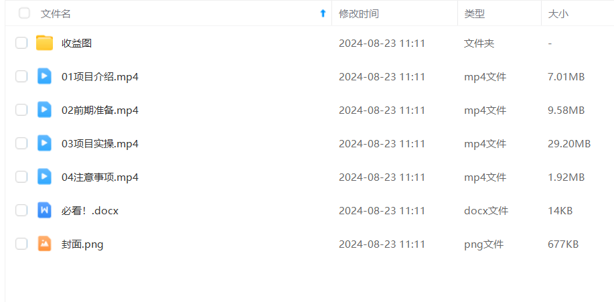614x302 pixels.
Task: Open the 收益图 folder icon
Action: (44, 43)
